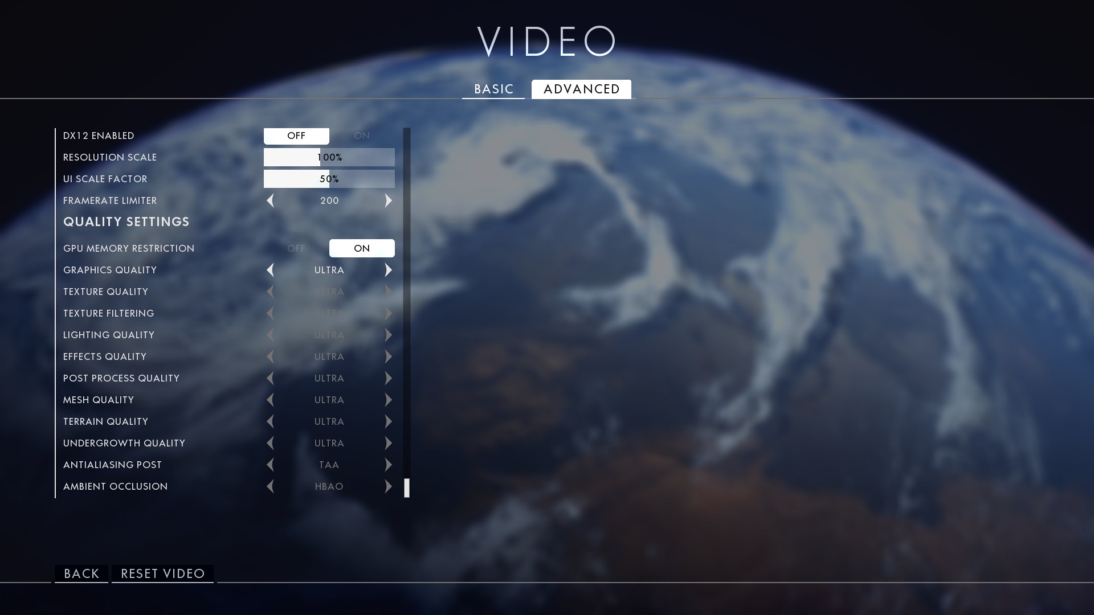Toggle DX12 Enabled OFF
1094x615 pixels.
click(x=296, y=135)
